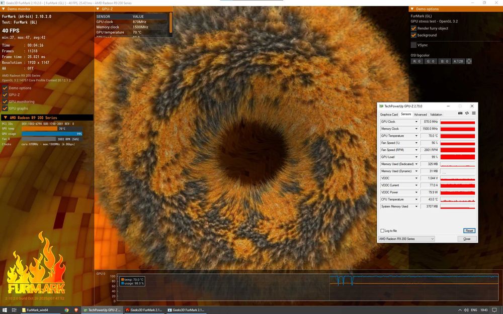Viewport: 503px width, 314px height.
Task: Open the System Memory Used sensor dropdown
Action: click(416, 206)
